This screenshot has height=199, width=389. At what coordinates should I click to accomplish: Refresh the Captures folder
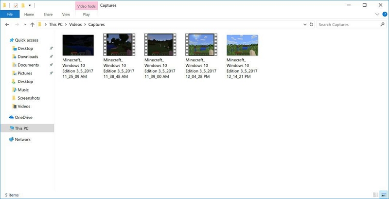coord(311,24)
